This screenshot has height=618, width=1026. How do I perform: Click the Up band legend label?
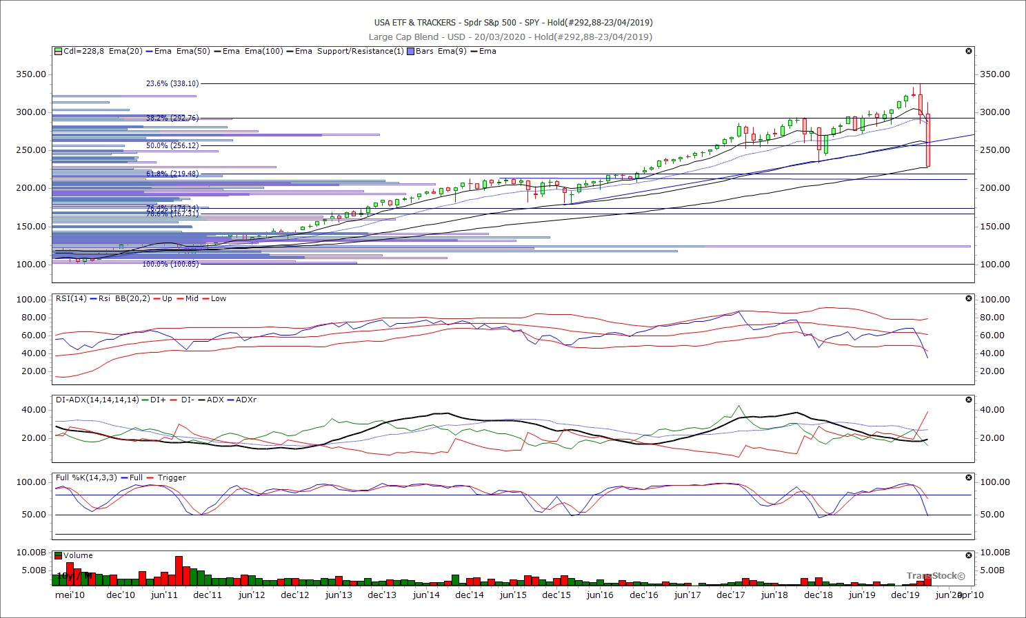click(167, 298)
